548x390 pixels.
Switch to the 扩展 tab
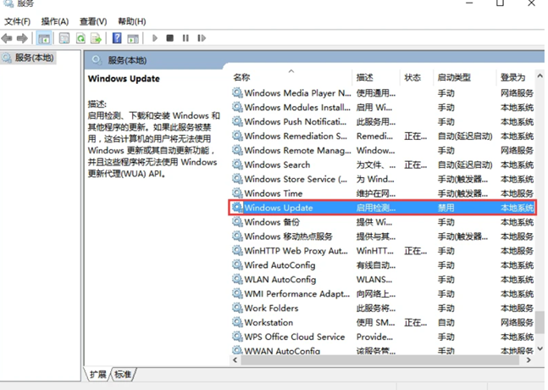coord(97,374)
